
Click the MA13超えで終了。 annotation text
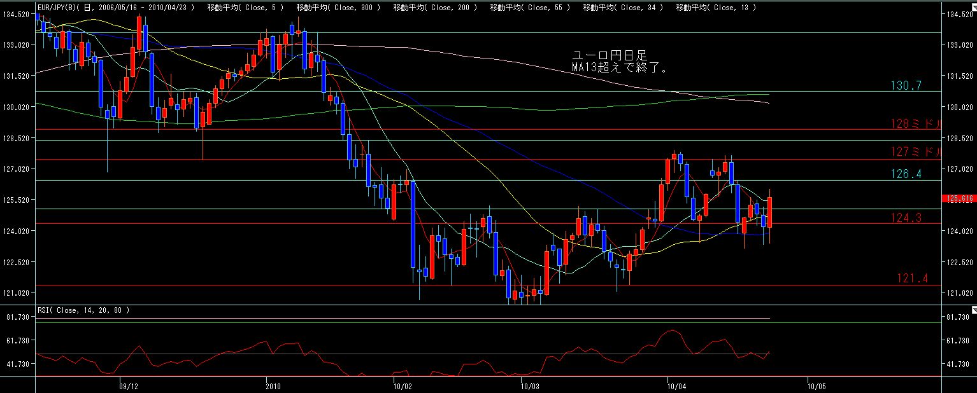click(620, 68)
